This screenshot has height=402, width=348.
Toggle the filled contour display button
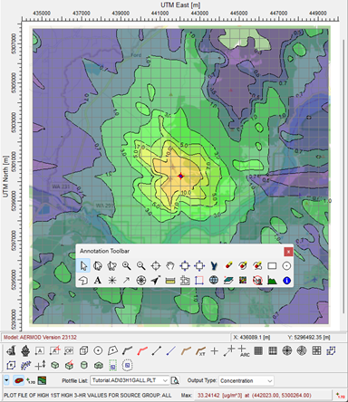tap(19, 380)
